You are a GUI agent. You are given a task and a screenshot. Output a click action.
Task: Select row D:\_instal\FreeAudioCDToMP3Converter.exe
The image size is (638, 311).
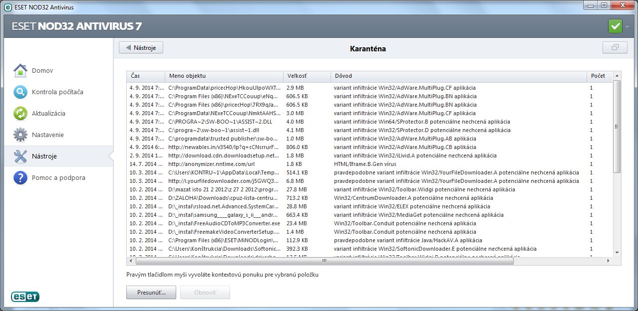pyautogui.click(x=370, y=223)
